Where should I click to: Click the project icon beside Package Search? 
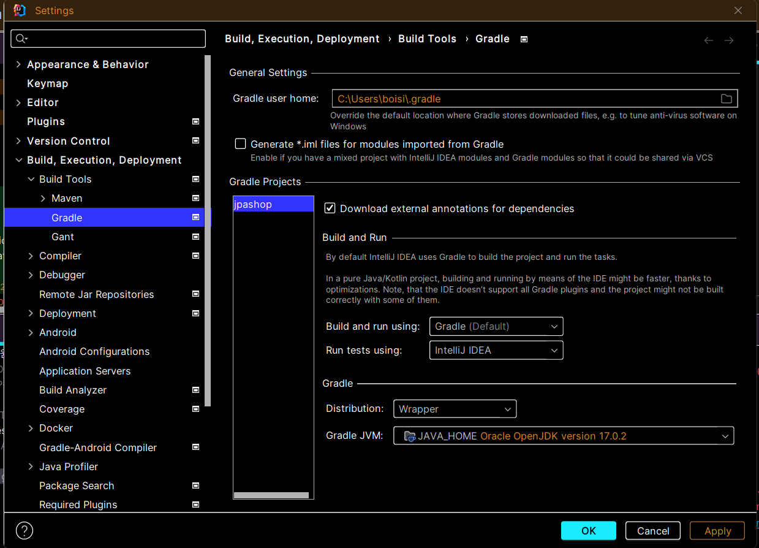[x=196, y=485]
